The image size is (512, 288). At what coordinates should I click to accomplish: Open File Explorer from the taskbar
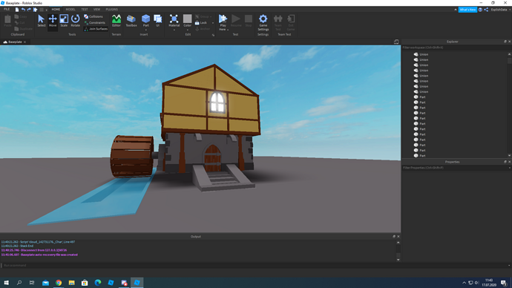pyautogui.click(x=71, y=283)
